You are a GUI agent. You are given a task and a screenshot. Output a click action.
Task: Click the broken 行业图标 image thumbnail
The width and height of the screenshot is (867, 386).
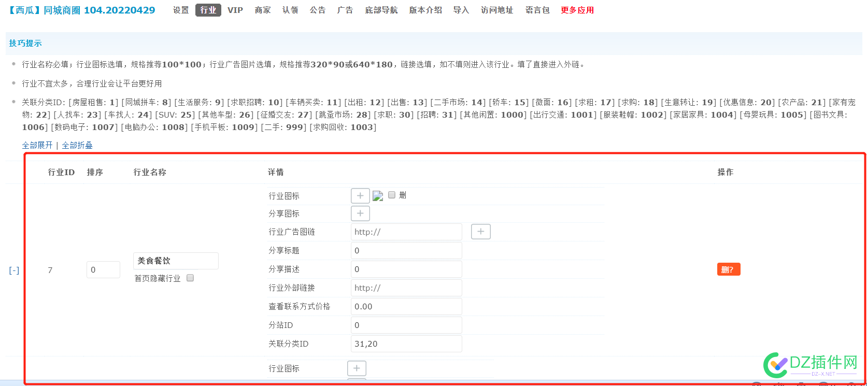(378, 196)
